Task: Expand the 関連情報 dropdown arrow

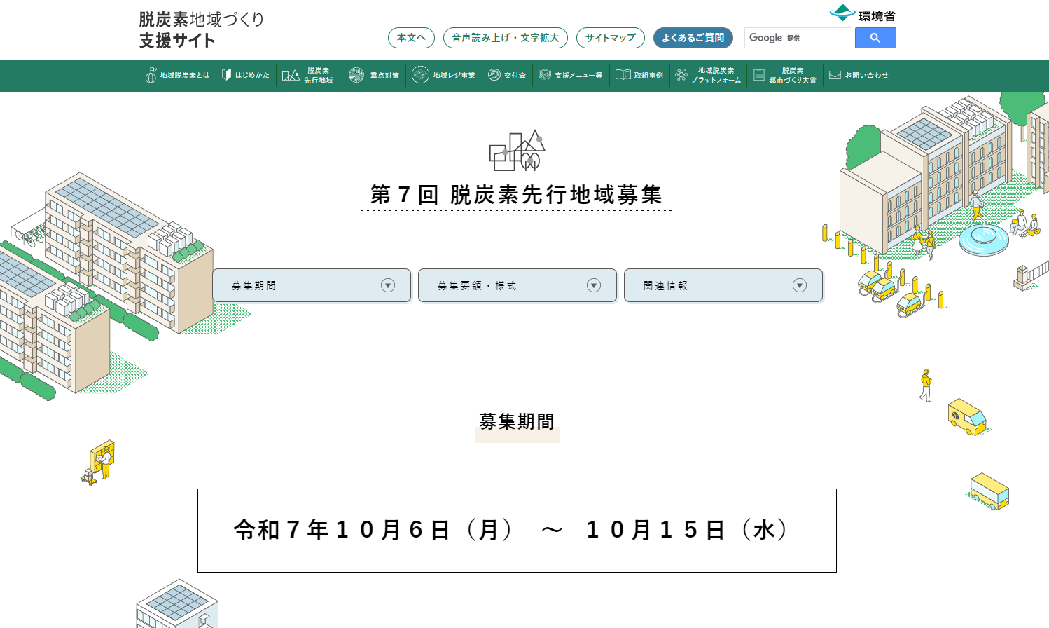Action: point(800,285)
